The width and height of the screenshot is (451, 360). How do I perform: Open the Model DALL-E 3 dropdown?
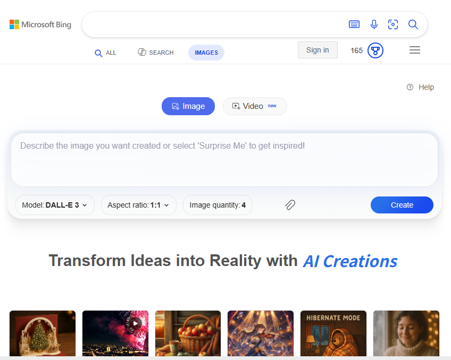pos(55,205)
